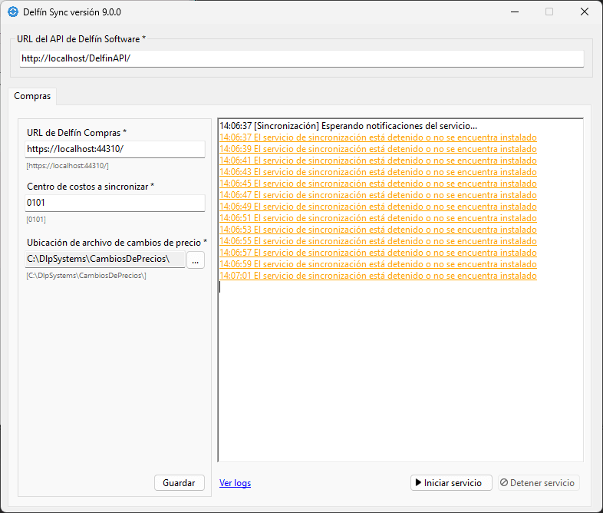The height and width of the screenshot is (513, 603).
Task: Click the Detener servicio button
Action: [537, 483]
